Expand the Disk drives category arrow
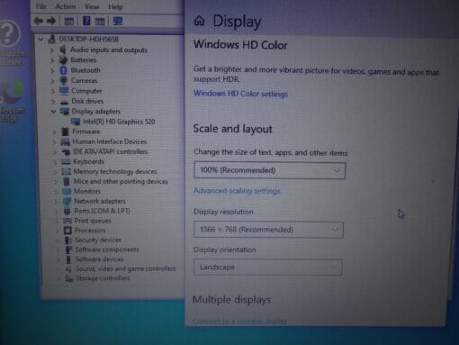Image resolution: width=459 pixels, height=345 pixels. (53, 102)
